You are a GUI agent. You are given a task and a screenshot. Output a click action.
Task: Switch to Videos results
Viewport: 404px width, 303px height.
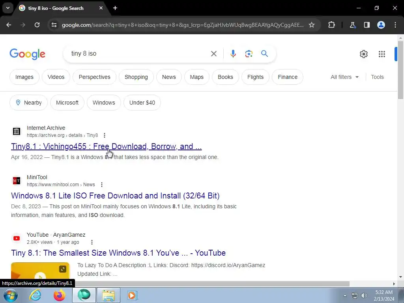56,77
